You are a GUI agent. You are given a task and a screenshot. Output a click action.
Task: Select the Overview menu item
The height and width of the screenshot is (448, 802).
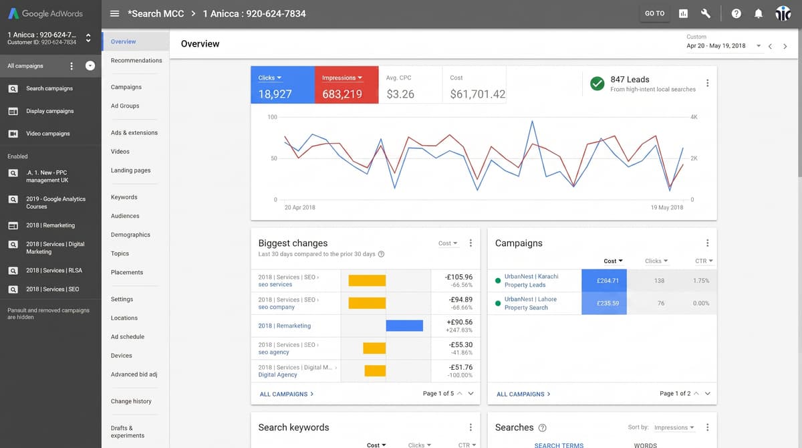pos(136,41)
